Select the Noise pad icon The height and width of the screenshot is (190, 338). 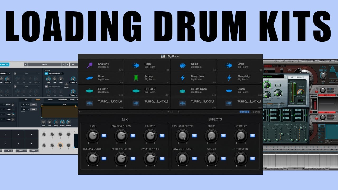pos(182,65)
